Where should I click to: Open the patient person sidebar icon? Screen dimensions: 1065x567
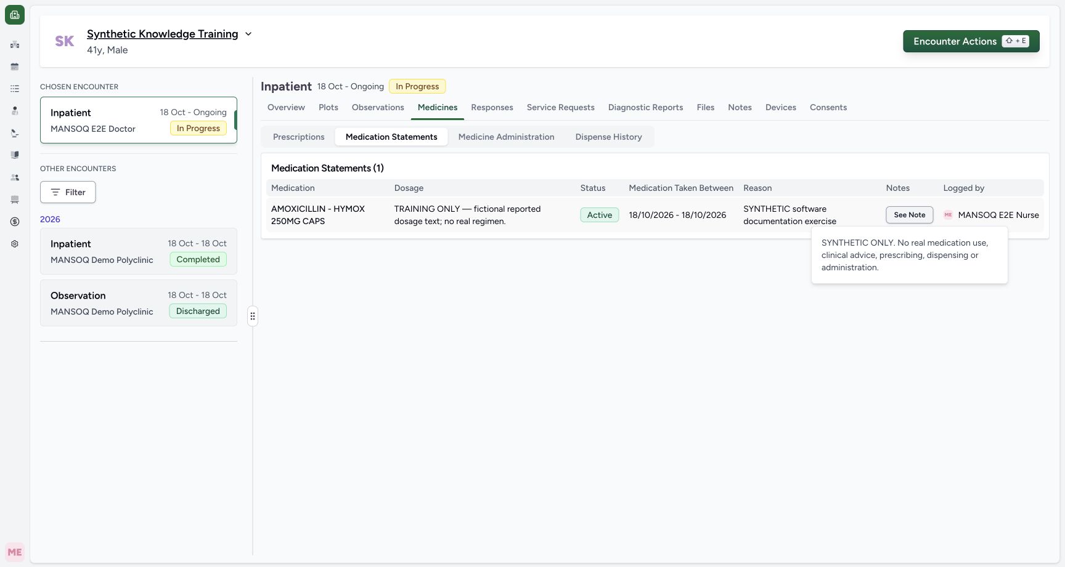click(15, 111)
